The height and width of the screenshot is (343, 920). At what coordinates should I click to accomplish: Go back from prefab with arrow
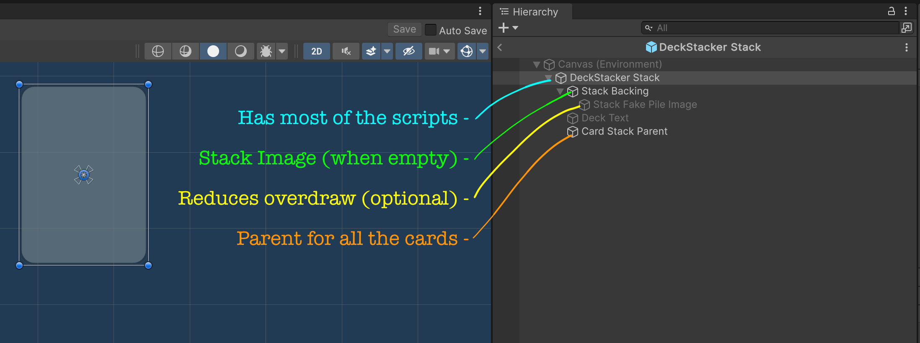[500, 47]
